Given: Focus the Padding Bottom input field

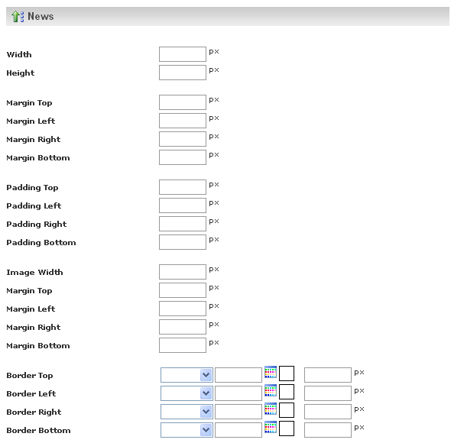Looking at the screenshot, I should click(x=183, y=242).
